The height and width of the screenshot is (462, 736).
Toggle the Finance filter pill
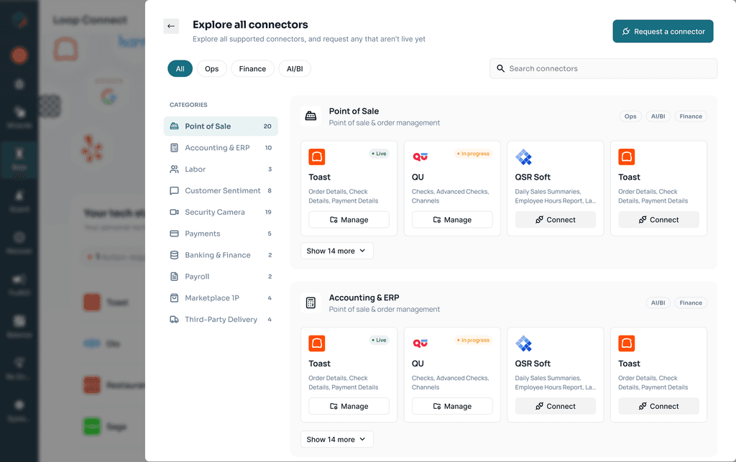click(252, 68)
